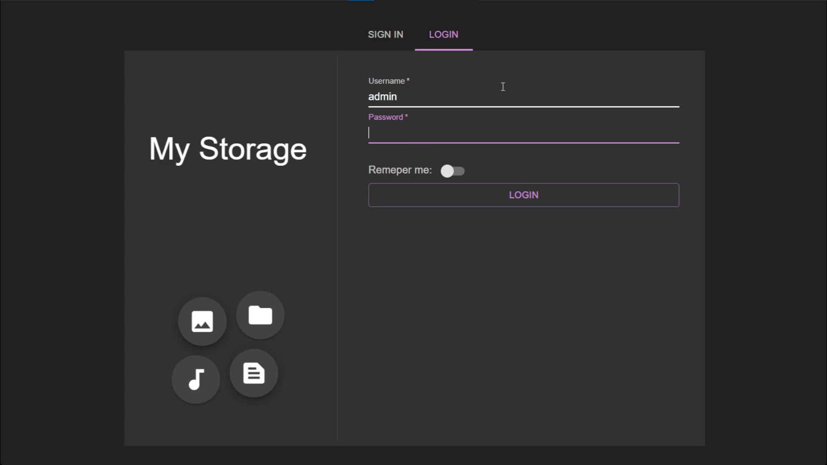Click the image gallery icon

pyautogui.click(x=202, y=321)
